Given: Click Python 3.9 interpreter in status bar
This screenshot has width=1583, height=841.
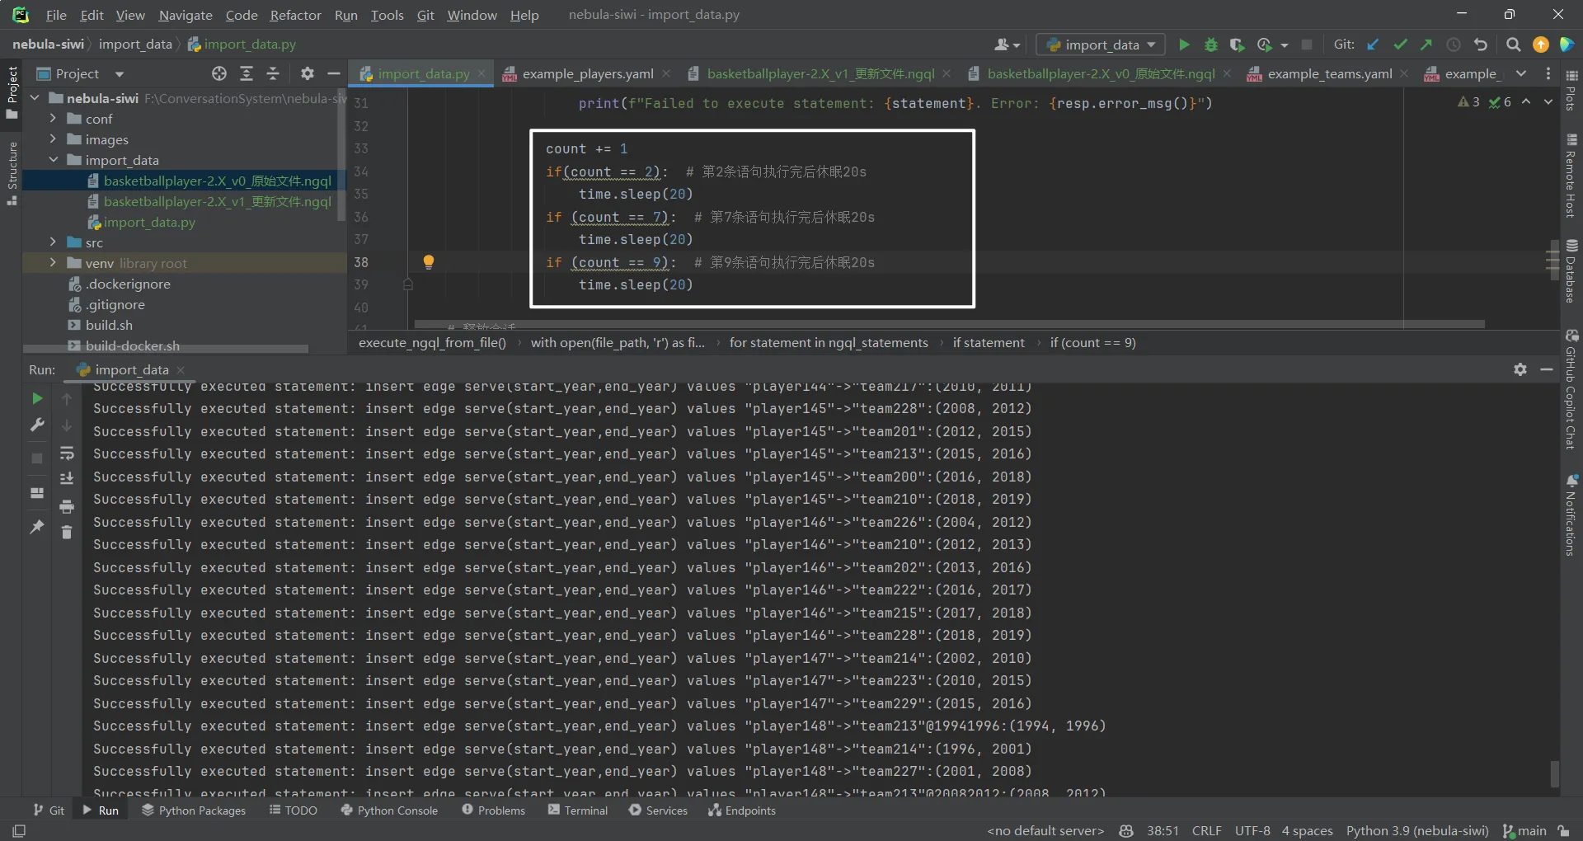Looking at the screenshot, I should coord(1417,830).
